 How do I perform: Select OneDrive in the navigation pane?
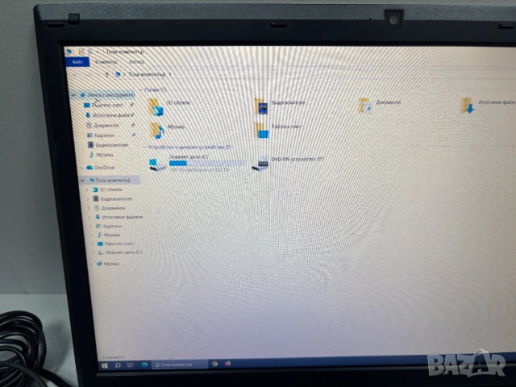[x=100, y=168]
